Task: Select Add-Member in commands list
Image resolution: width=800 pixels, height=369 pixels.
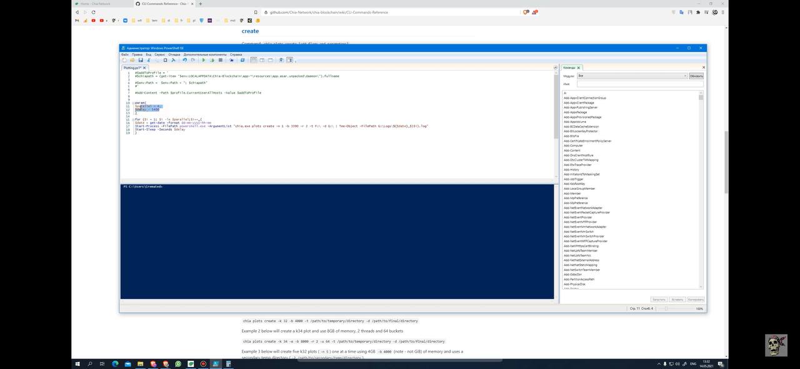Action: tap(572, 194)
